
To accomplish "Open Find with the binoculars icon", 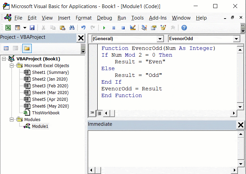I will click(72, 28).
